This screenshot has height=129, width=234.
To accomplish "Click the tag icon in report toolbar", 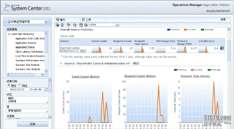I will point(68,25).
